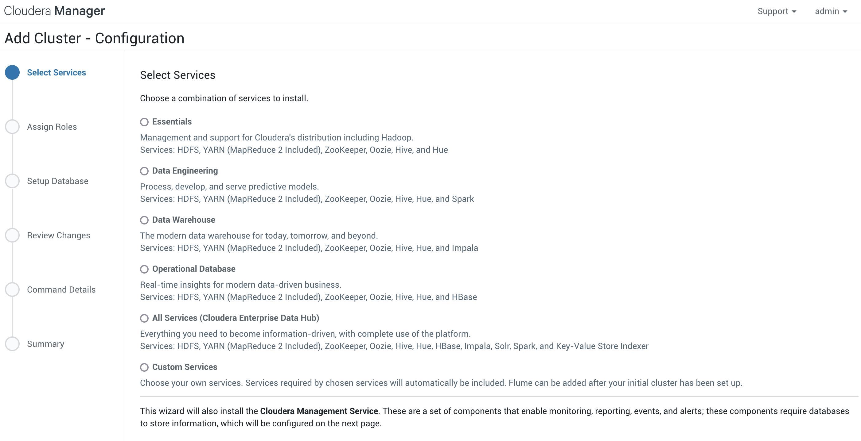This screenshot has width=861, height=441.
Task: Select All Services (Cloudera Enterprise Data Hub)
Action: 144,318
